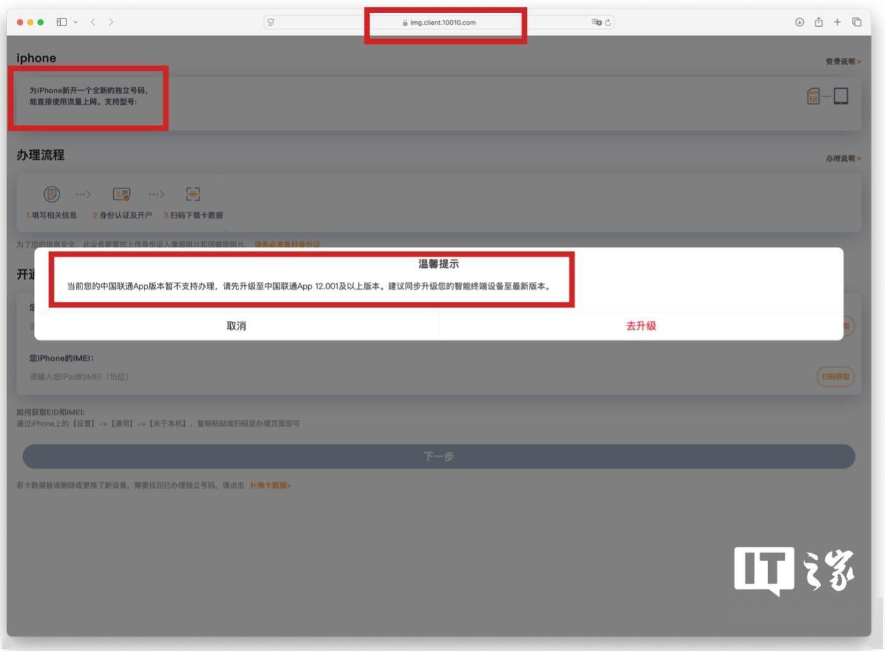Reload the page with the refresh icon
Viewport: 885px width, 651px height.
pos(608,22)
